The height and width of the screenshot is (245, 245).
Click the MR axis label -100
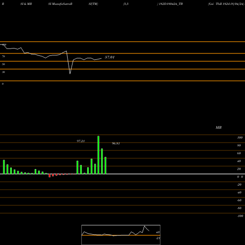[x=240, y=216]
